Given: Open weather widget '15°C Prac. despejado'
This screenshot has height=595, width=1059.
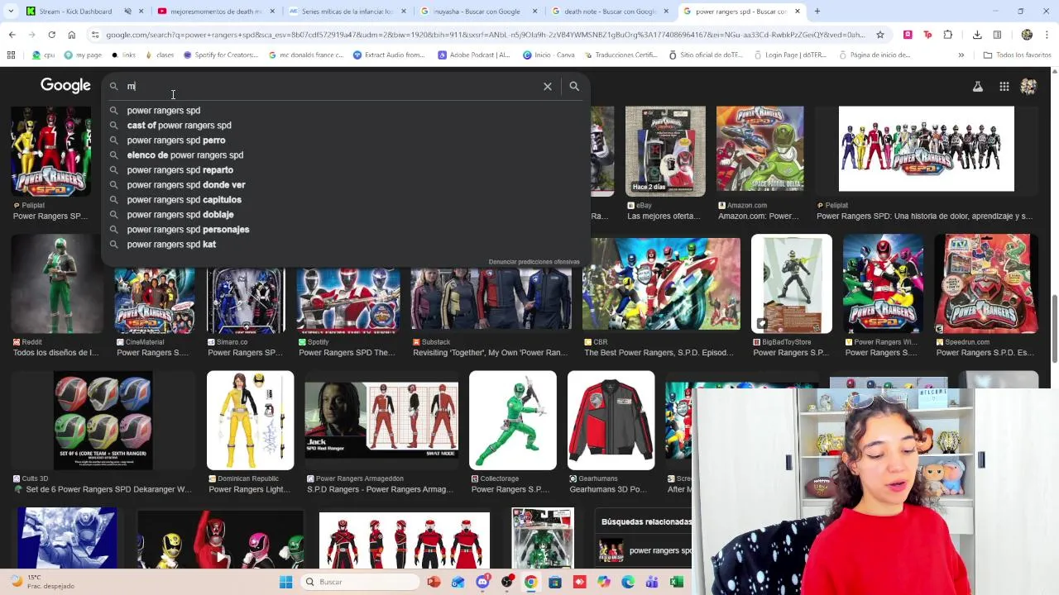Looking at the screenshot, I should 41,582.
